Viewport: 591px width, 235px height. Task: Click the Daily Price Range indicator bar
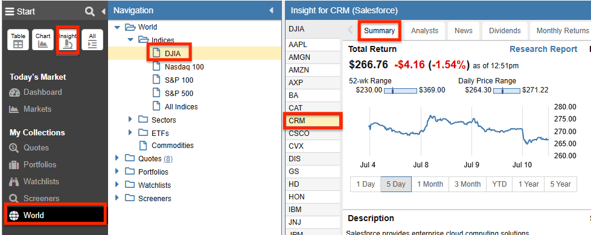507,91
